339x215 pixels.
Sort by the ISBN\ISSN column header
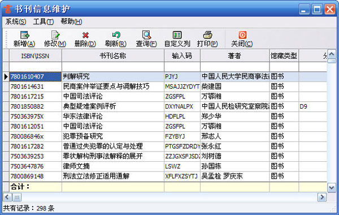[x=35, y=56]
